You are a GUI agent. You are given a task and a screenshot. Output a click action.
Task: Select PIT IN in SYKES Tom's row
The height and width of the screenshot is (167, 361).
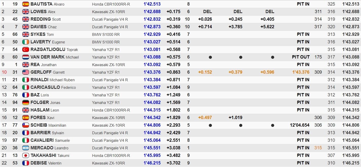303,34
